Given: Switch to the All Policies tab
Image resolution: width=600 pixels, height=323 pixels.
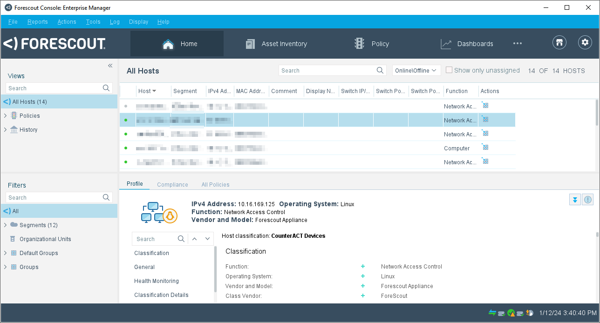Looking at the screenshot, I should pos(216,185).
